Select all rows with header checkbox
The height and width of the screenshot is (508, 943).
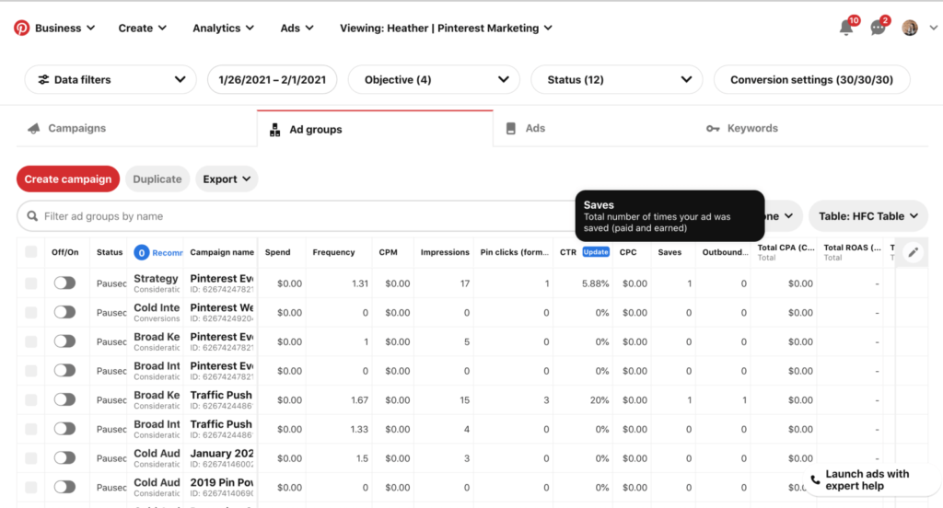coord(31,252)
